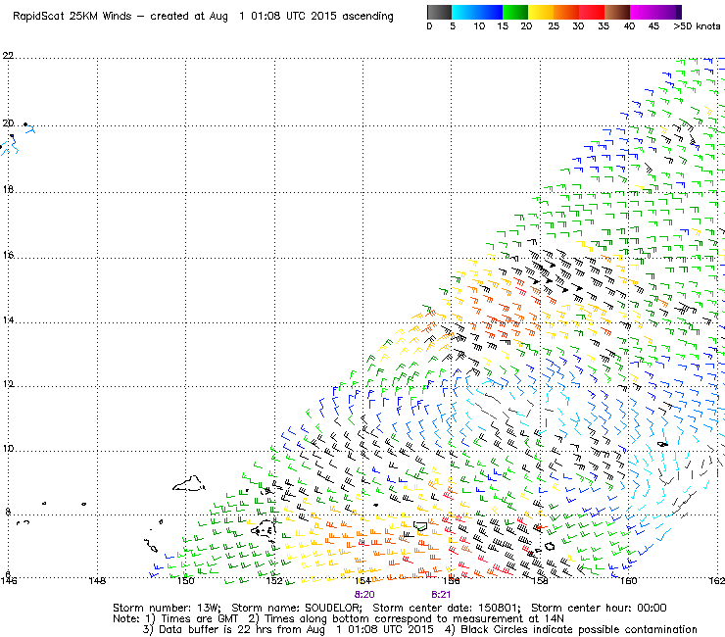Click the latitude label '20'

(x=8, y=123)
